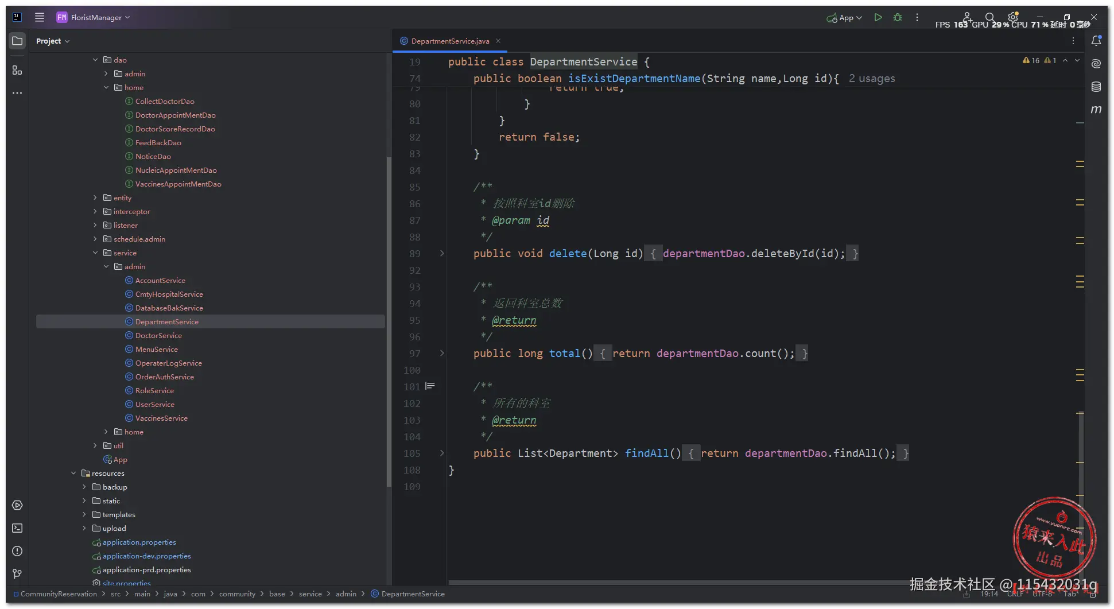The image size is (1114, 609).
Task: Jump to the next highlighted problem
Action: (x=1077, y=60)
